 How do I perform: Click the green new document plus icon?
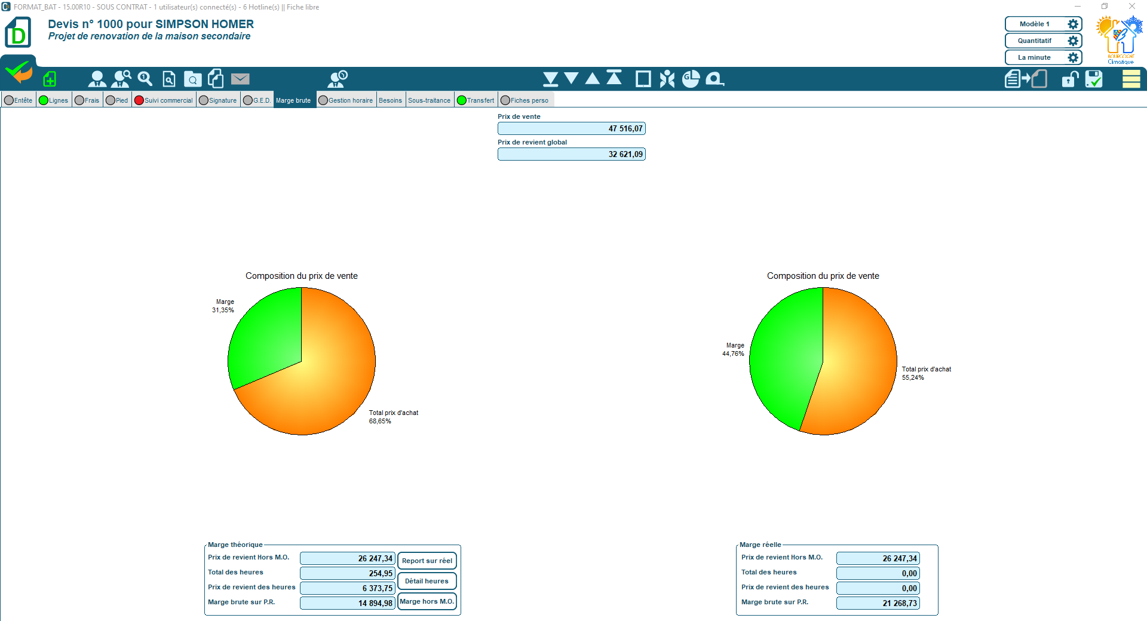pos(50,79)
